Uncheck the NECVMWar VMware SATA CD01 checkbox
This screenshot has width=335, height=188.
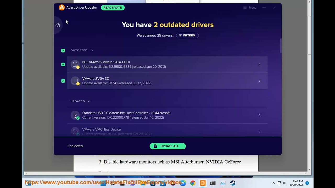pyautogui.click(x=63, y=64)
